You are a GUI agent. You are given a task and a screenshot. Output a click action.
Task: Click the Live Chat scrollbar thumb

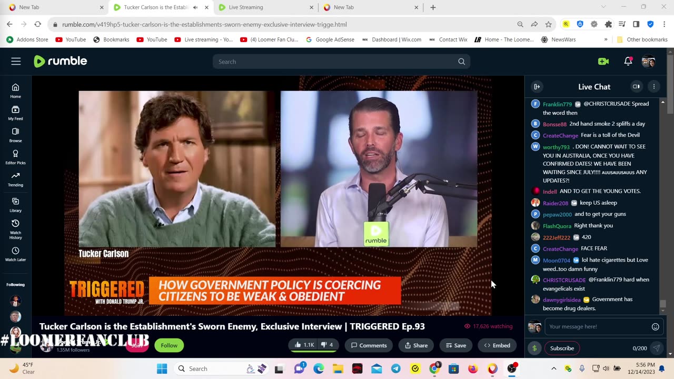tap(662, 304)
